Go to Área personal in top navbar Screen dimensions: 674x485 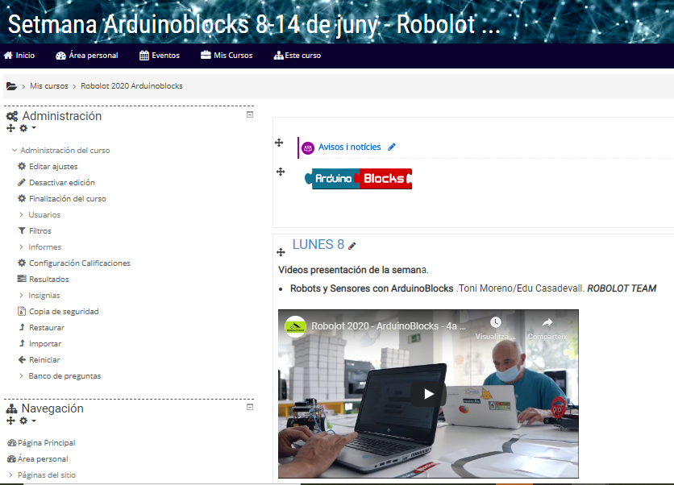pyautogui.click(x=87, y=56)
